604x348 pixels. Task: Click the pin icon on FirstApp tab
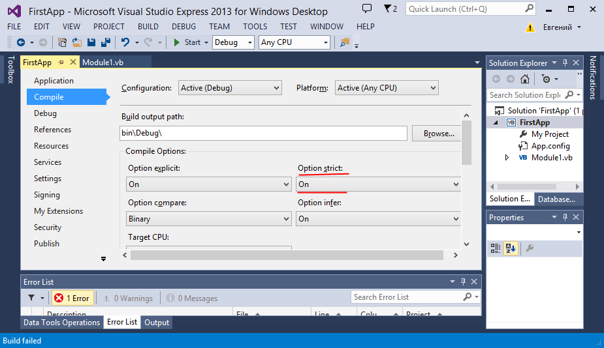pyautogui.click(x=61, y=63)
